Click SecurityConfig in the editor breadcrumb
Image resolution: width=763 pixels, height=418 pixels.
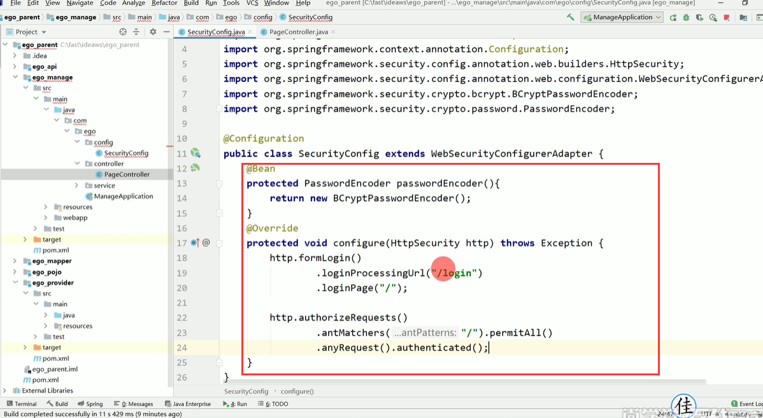(x=246, y=391)
